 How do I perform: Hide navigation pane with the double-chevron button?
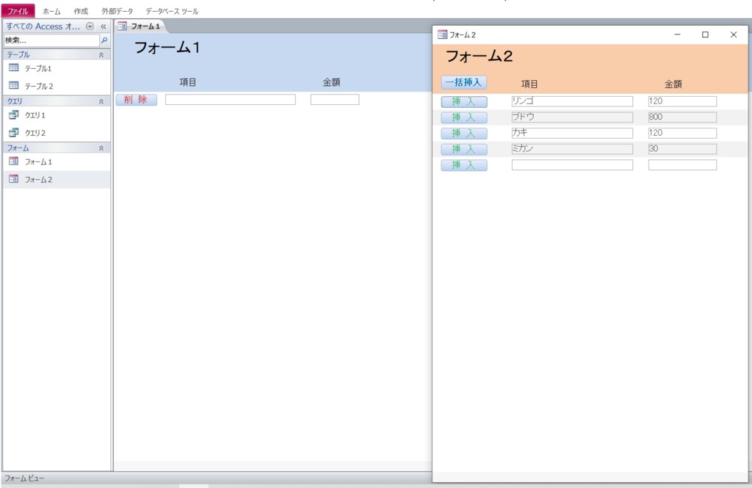tap(104, 26)
